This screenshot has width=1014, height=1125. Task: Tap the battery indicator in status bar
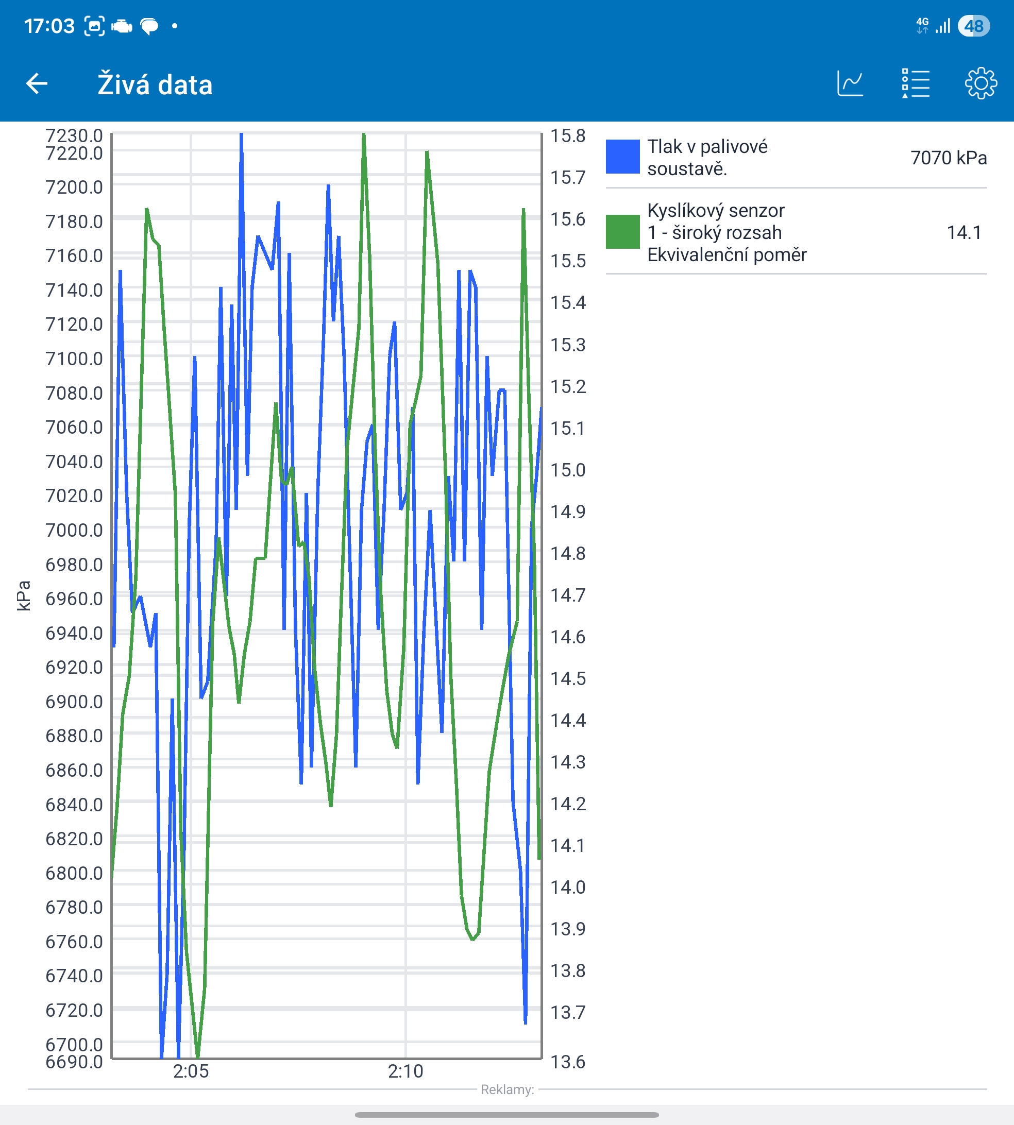pos(973,26)
